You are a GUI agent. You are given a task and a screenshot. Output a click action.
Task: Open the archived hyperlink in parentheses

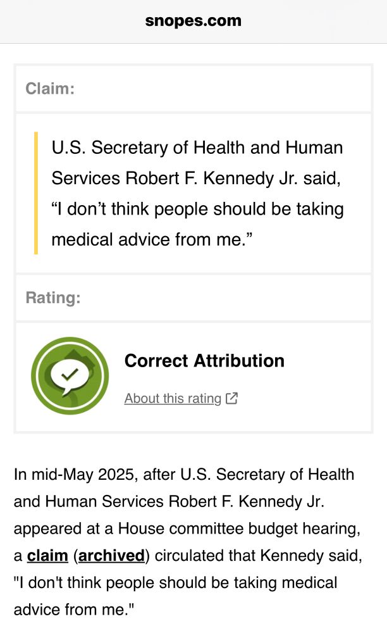tap(111, 556)
